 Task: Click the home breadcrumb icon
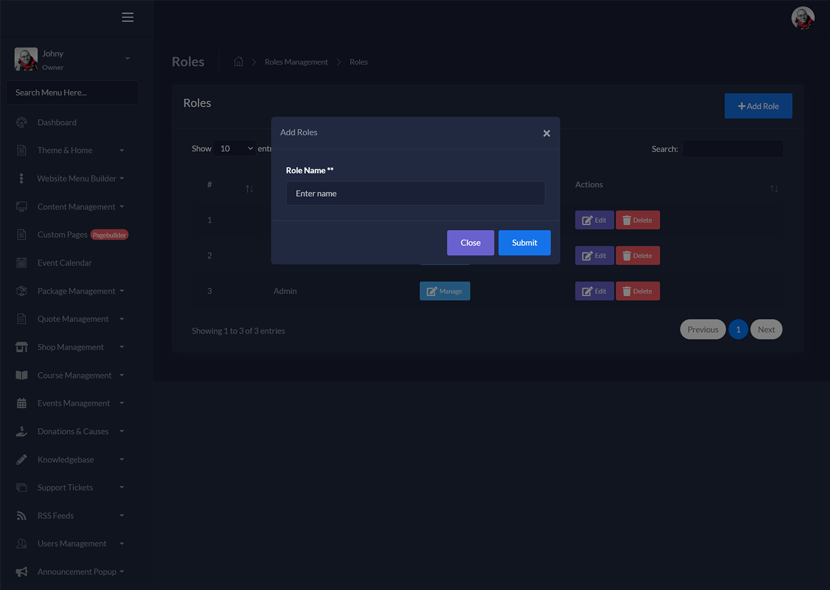238,62
